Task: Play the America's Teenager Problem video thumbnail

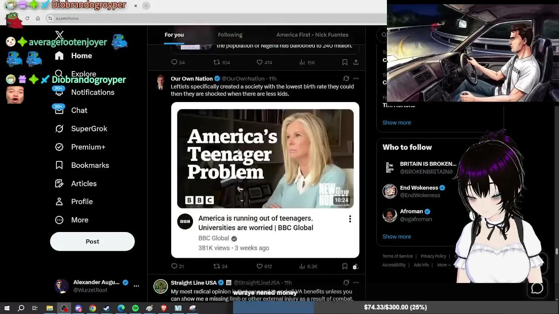Action: (x=265, y=158)
